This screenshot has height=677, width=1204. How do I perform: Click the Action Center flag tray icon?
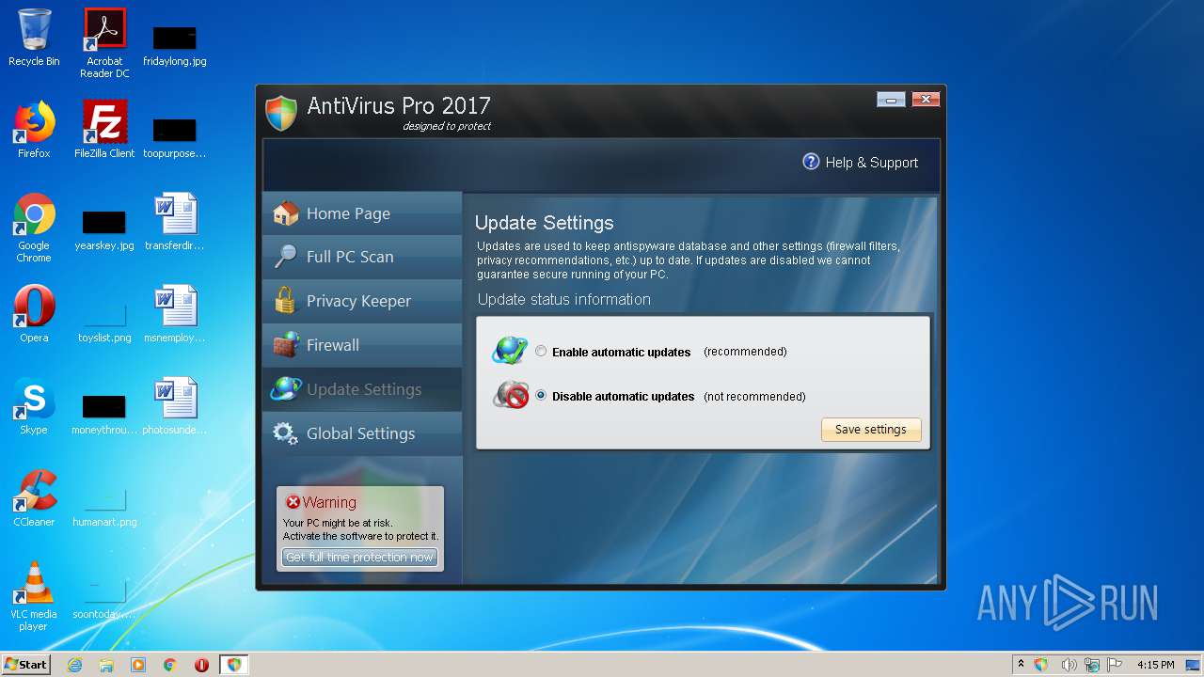pyautogui.click(x=1115, y=665)
